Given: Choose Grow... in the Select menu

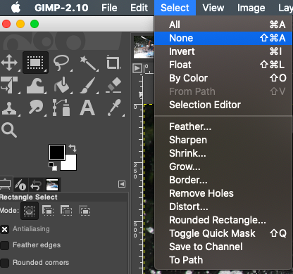Looking at the screenshot, I should (223, 167).
